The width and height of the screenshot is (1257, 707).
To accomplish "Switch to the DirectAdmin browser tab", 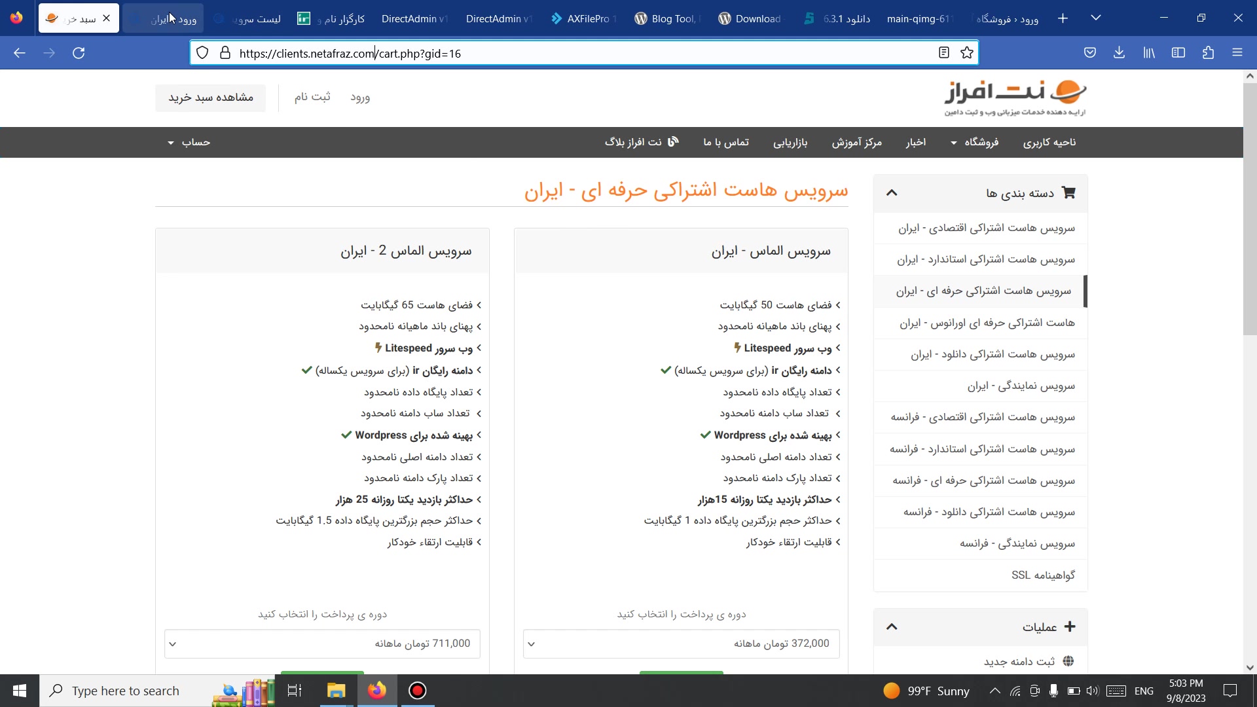I will pyautogui.click(x=414, y=18).
